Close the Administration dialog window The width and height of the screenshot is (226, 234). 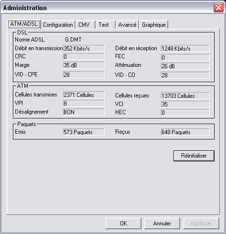(218, 7)
